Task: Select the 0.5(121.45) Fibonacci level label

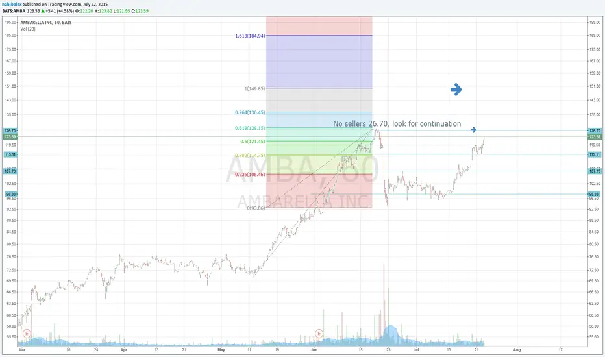Action: [x=253, y=142]
